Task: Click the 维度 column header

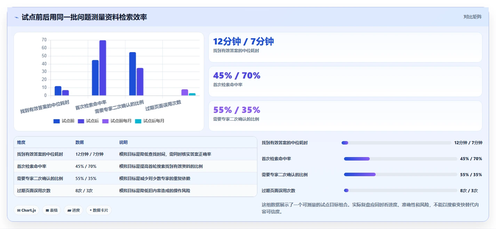Action: pos(21,142)
